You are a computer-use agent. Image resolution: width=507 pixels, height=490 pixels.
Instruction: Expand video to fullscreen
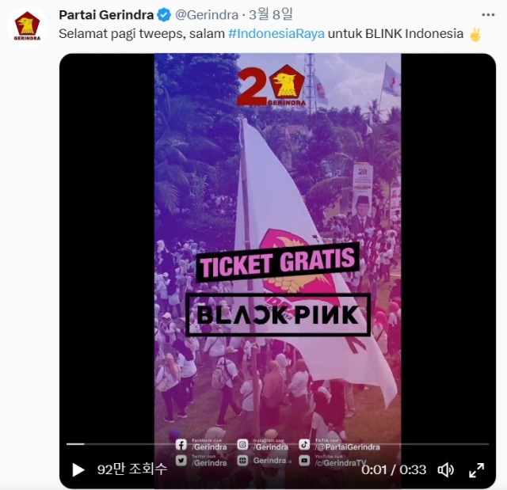point(476,470)
